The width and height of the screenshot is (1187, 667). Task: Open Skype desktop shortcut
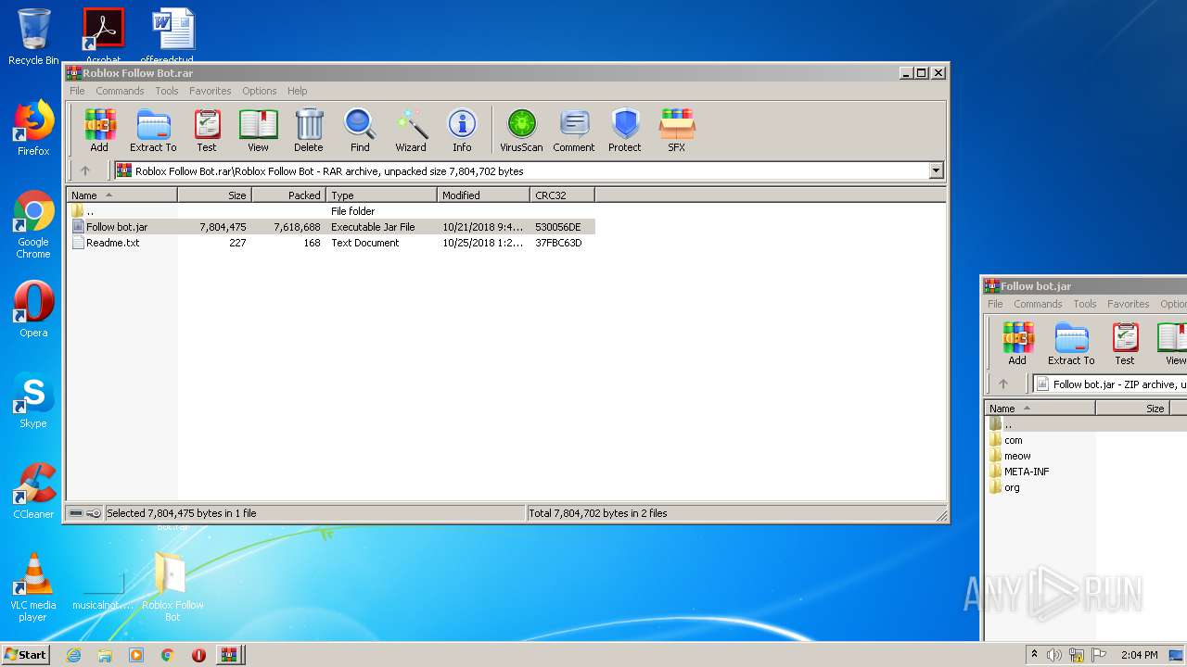pyautogui.click(x=33, y=400)
